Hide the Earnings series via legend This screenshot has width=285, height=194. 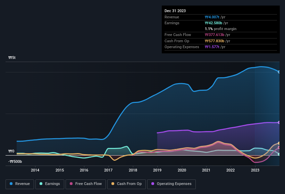pos(50,184)
